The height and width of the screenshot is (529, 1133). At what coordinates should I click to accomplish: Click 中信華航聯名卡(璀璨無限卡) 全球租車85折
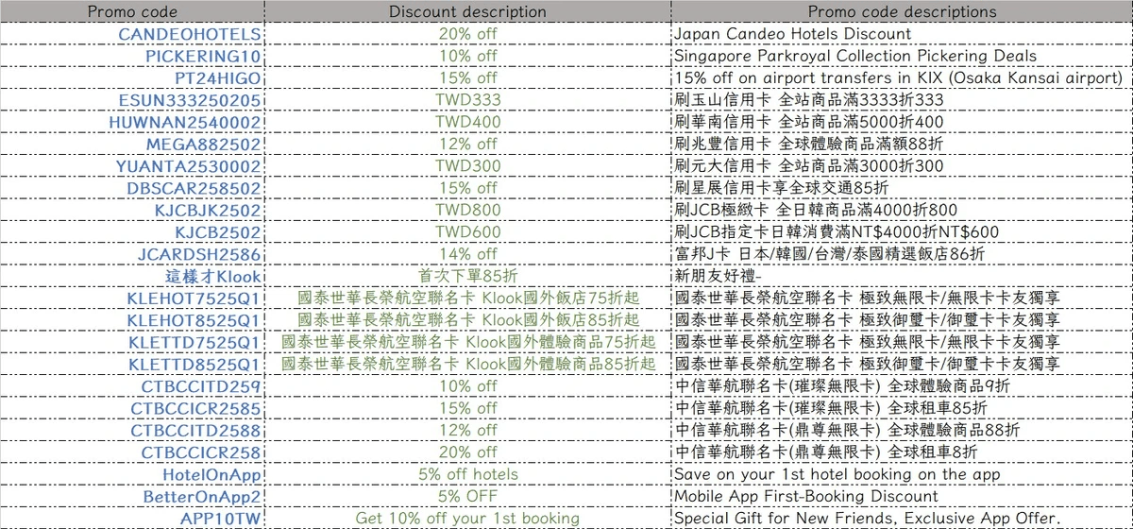pyautogui.click(x=831, y=408)
